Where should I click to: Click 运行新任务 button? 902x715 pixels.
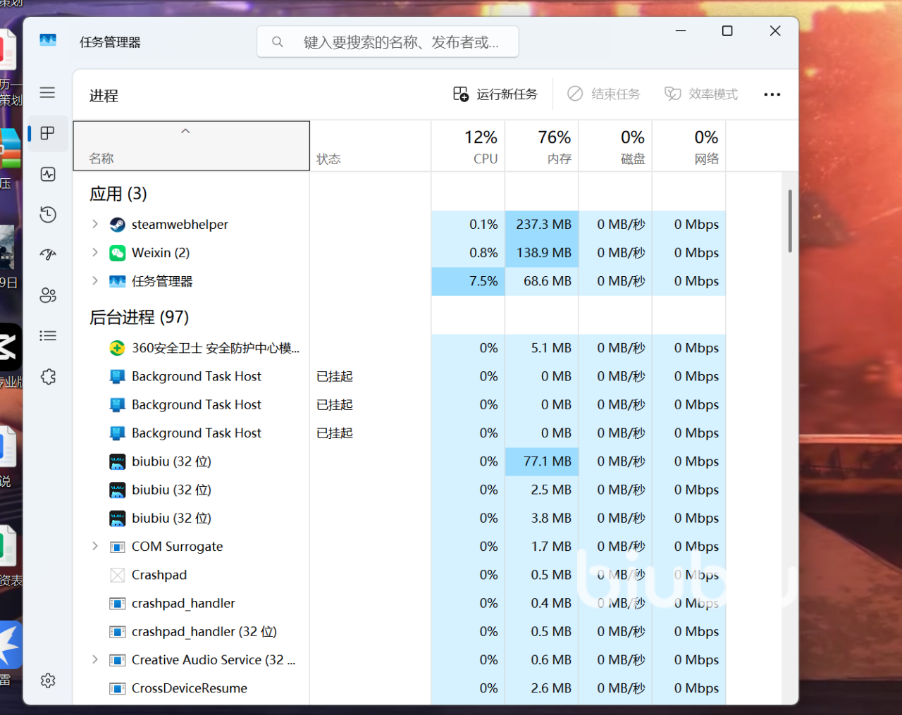pyautogui.click(x=495, y=94)
